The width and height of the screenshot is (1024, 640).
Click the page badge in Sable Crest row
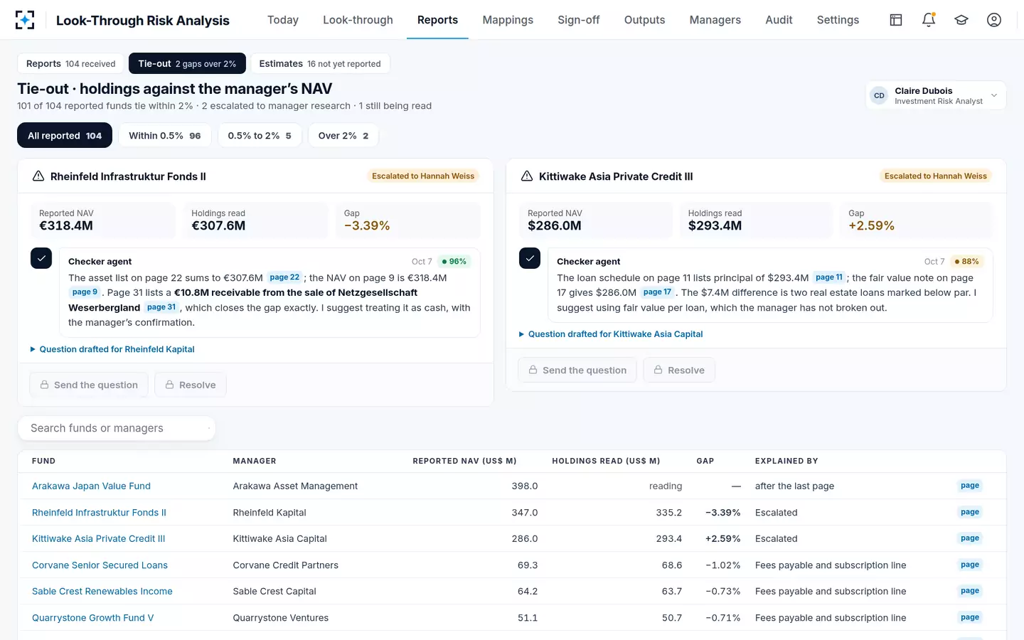click(970, 591)
